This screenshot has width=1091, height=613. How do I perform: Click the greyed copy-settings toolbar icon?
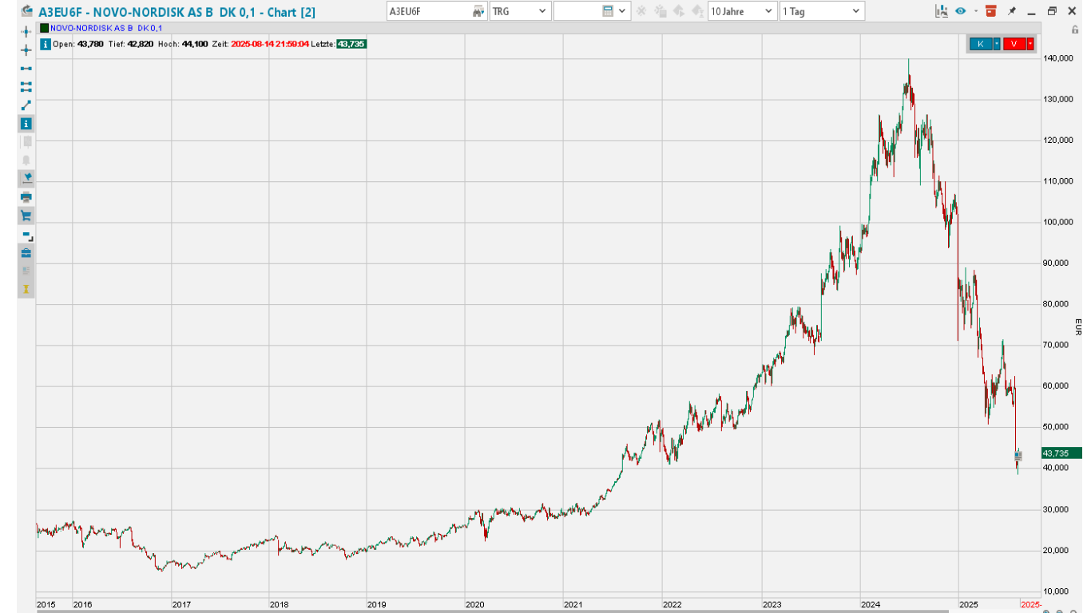(660, 11)
